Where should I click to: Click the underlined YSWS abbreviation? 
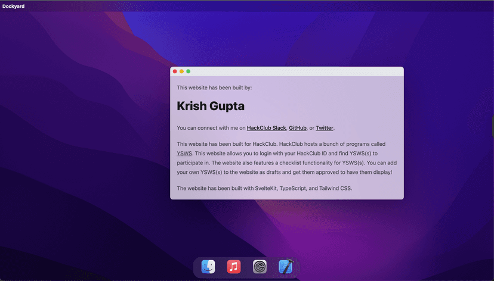[x=184, y=154]
